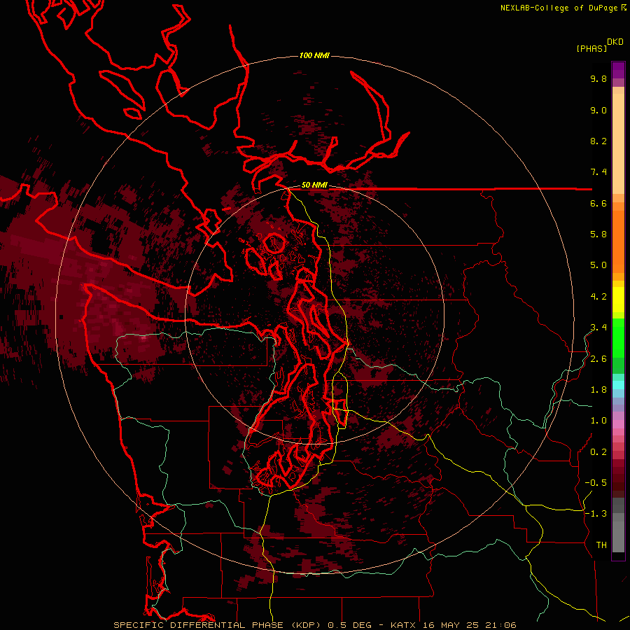Image resolution: width=630 pixels, height=630 pixels.
Task: Click the 9.8 scale value
Action: click(x=598, y=78)
